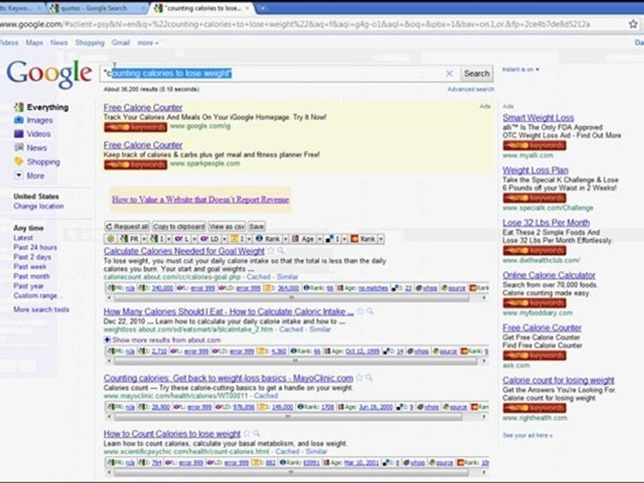Open the Advanced search link
The width and height of the screenshot is (644, 483).
point(471,89)
